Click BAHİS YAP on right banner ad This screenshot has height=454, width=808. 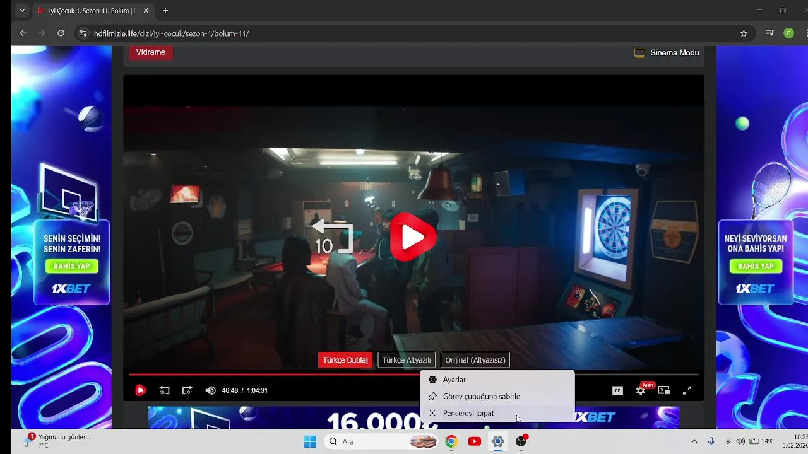point(756,266)
